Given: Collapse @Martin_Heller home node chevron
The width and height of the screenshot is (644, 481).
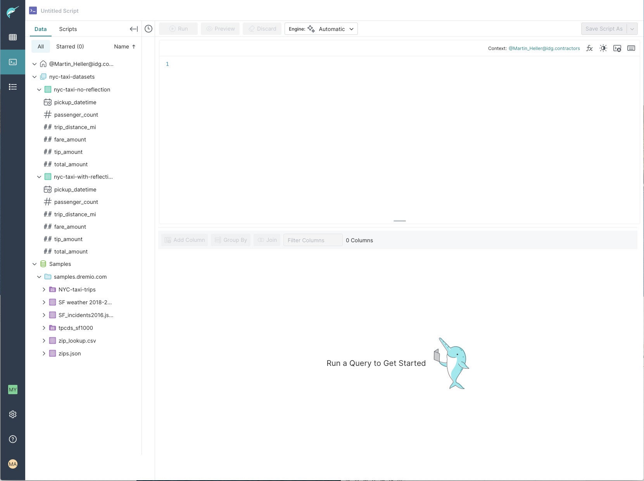Looking at the screenshot, I should click(35, 64).
